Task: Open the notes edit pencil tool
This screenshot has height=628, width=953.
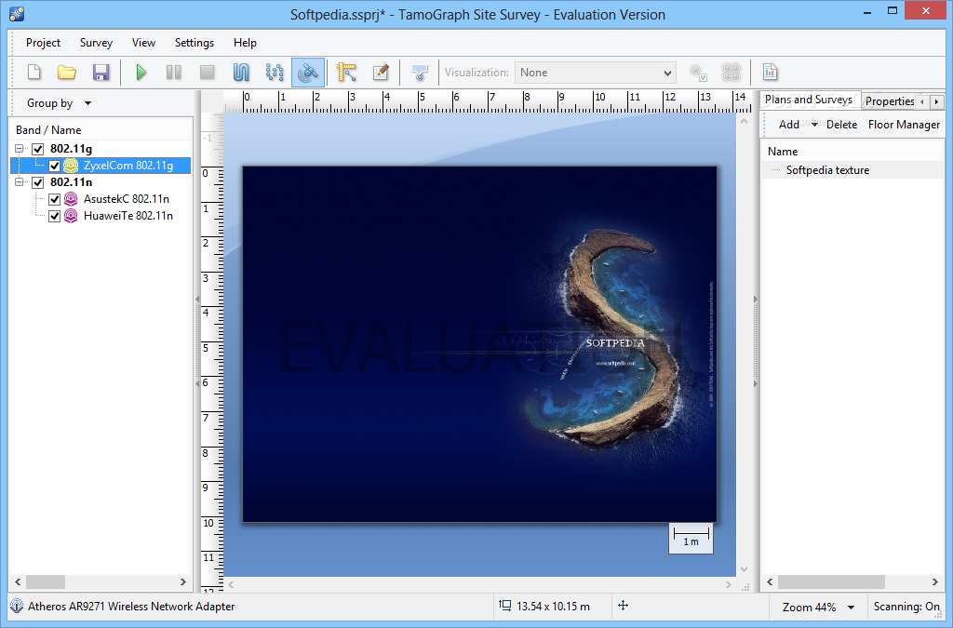Action: point(381,73)
